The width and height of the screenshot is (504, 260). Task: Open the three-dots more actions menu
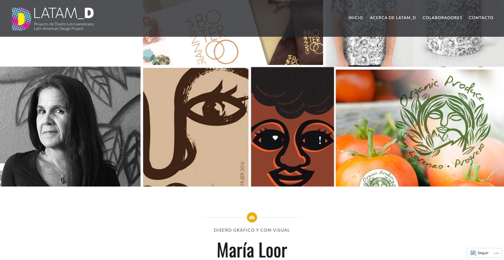click(496, 253)
